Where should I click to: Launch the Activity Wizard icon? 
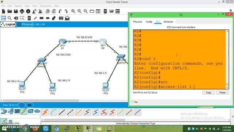pyautogui.click(x=34, y=11)
